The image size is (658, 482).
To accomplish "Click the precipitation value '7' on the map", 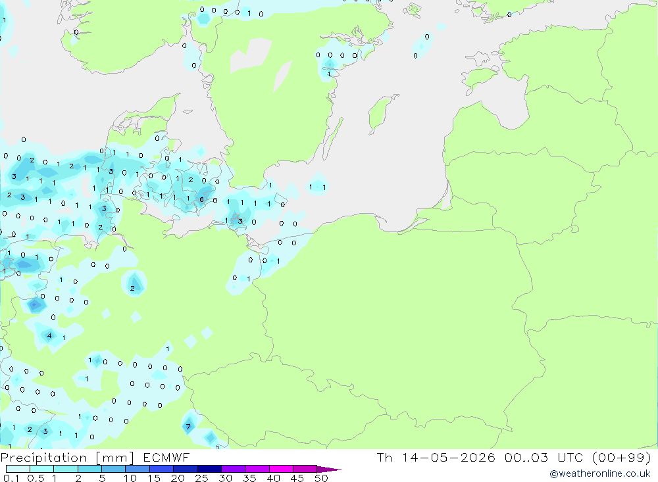I will tap(188, 427).
